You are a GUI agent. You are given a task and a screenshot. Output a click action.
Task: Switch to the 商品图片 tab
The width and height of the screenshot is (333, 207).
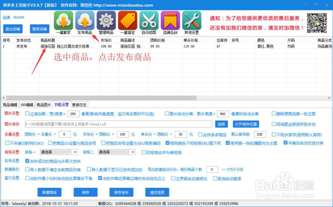pyautogui.click(x=44, y=105)
